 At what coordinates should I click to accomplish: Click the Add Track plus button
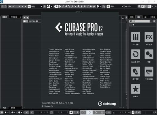(24, 18)
